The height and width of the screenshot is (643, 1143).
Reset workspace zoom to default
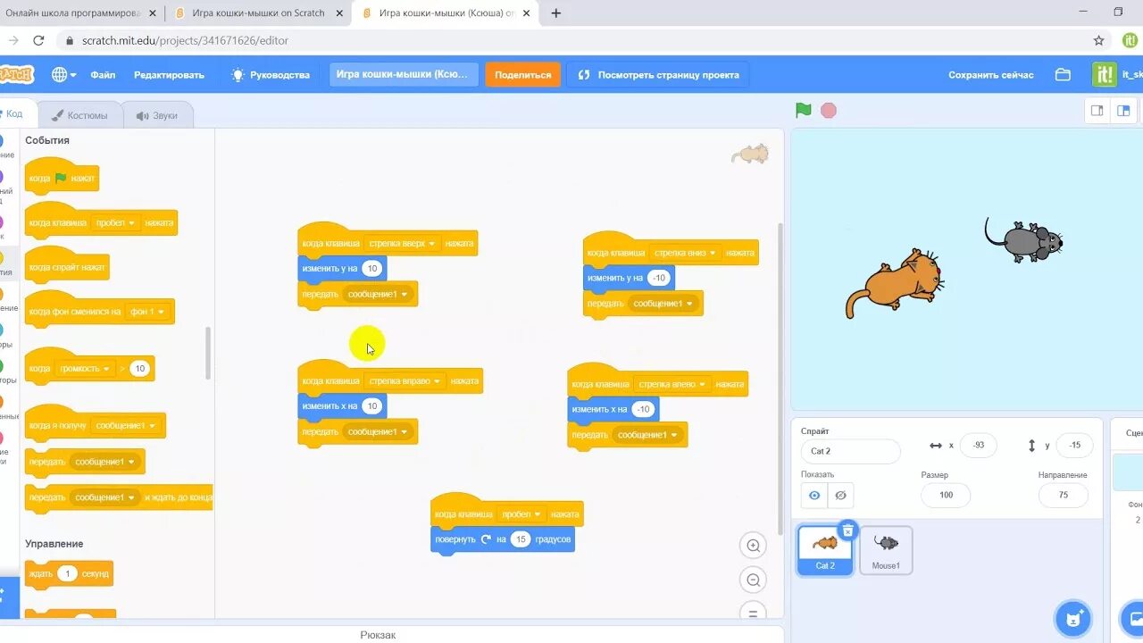pyautogui.click(x=754, y=613)
